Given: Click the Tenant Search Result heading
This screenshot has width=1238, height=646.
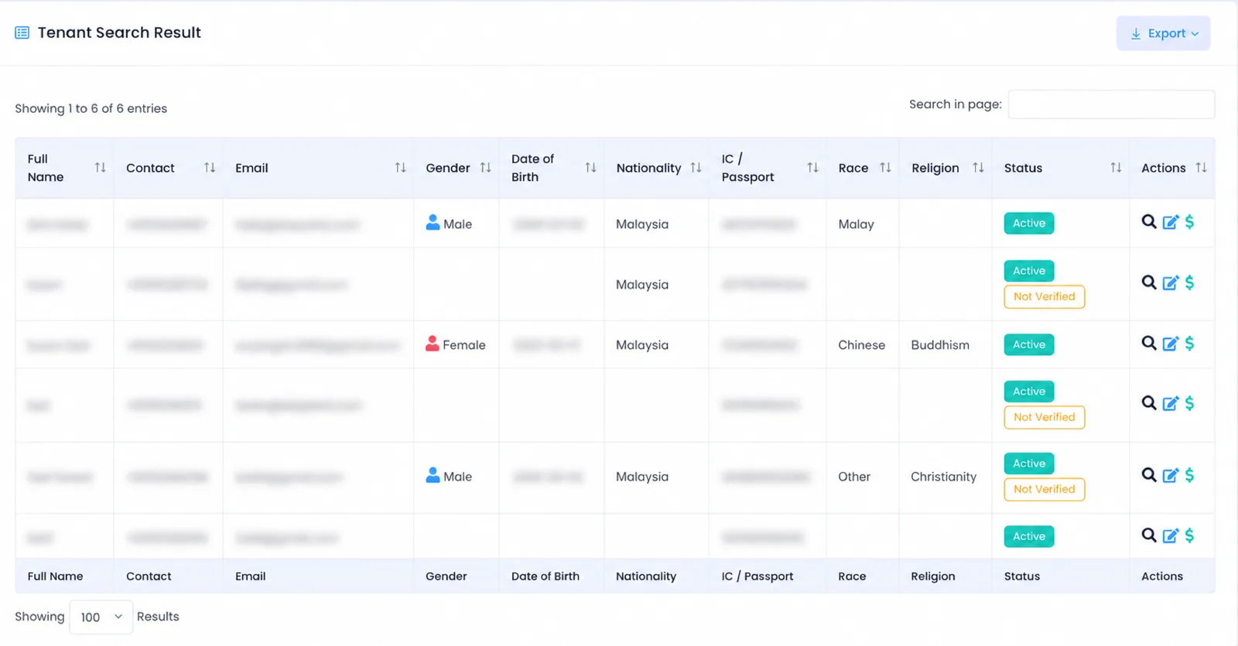Looking at the screenshot, I should point(119,32).
